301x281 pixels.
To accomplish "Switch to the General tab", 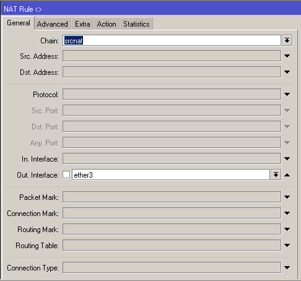I will click(19, 23).
